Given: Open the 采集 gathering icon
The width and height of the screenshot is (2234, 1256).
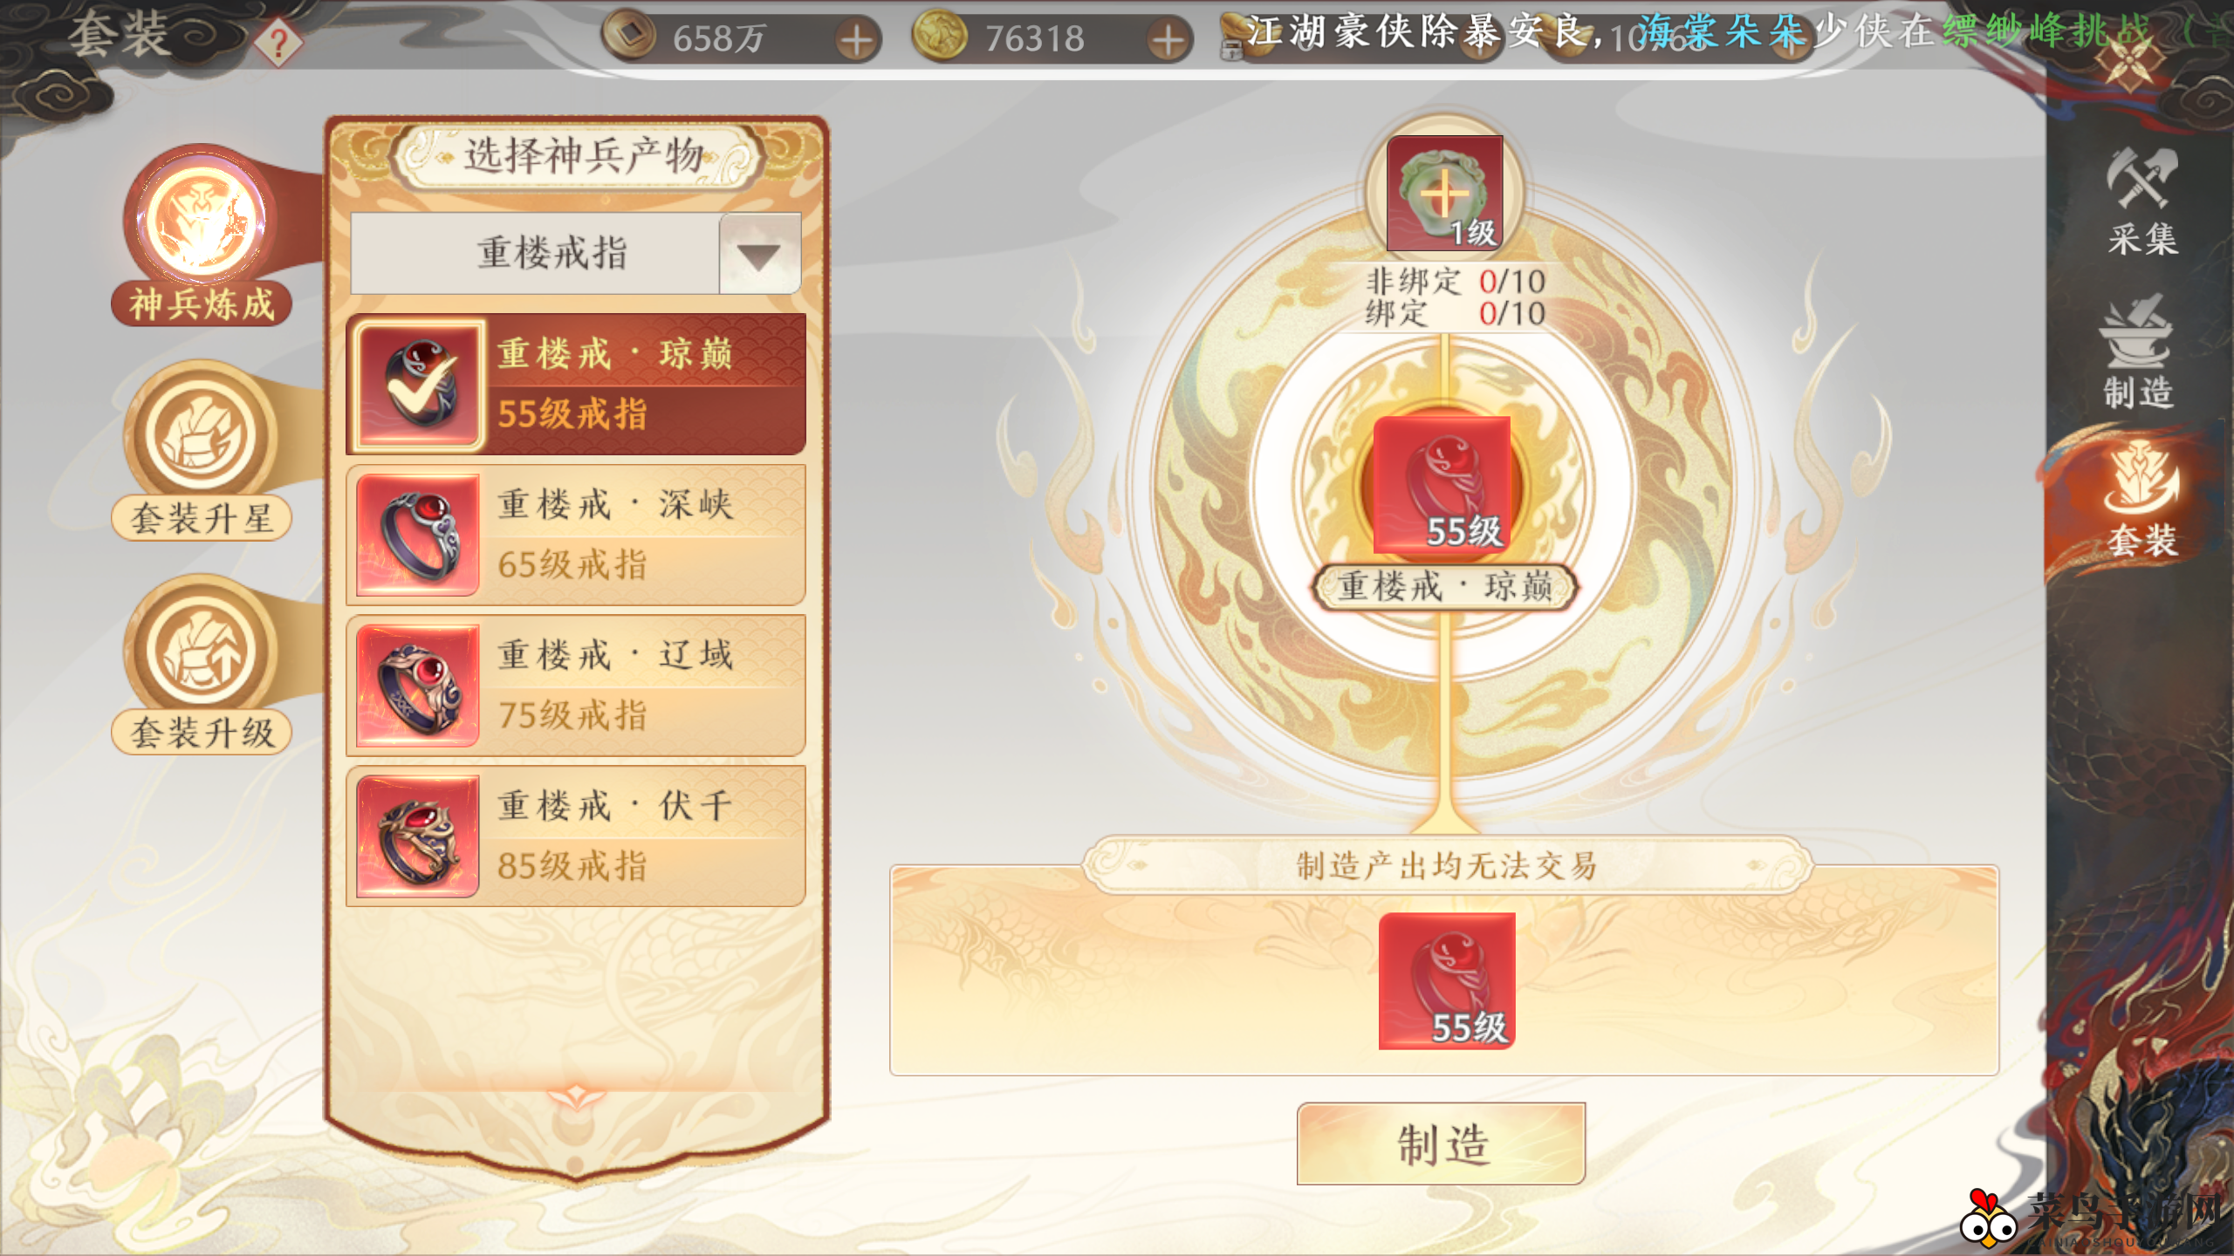Looking at the screenshot, I should tap(2140, 202).
